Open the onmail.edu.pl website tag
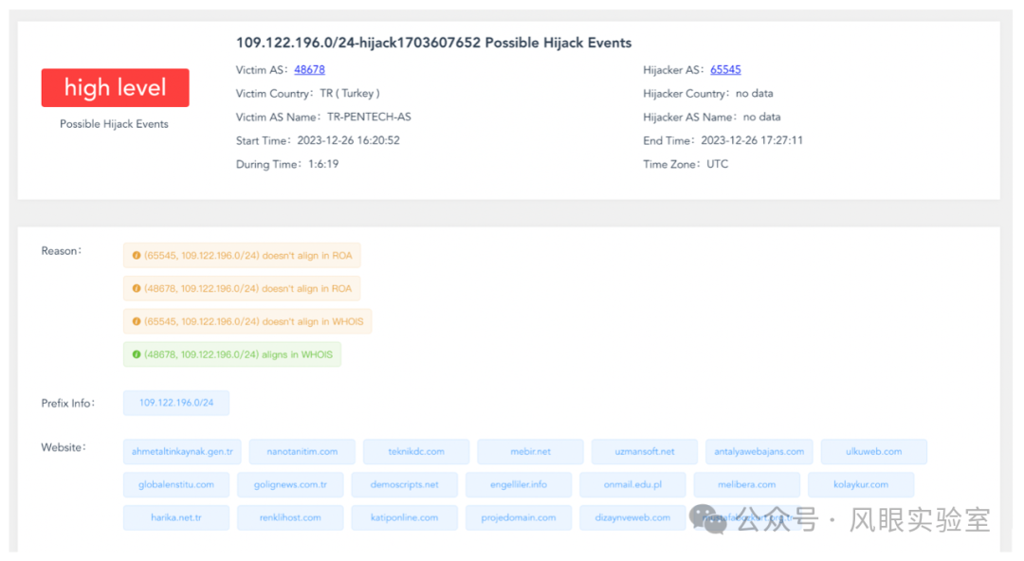 click(x=631, y=485)
